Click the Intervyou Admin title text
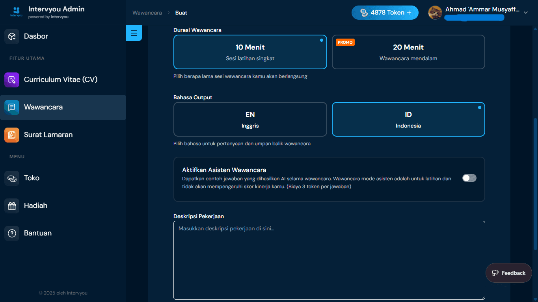 (x=56, y=9)
